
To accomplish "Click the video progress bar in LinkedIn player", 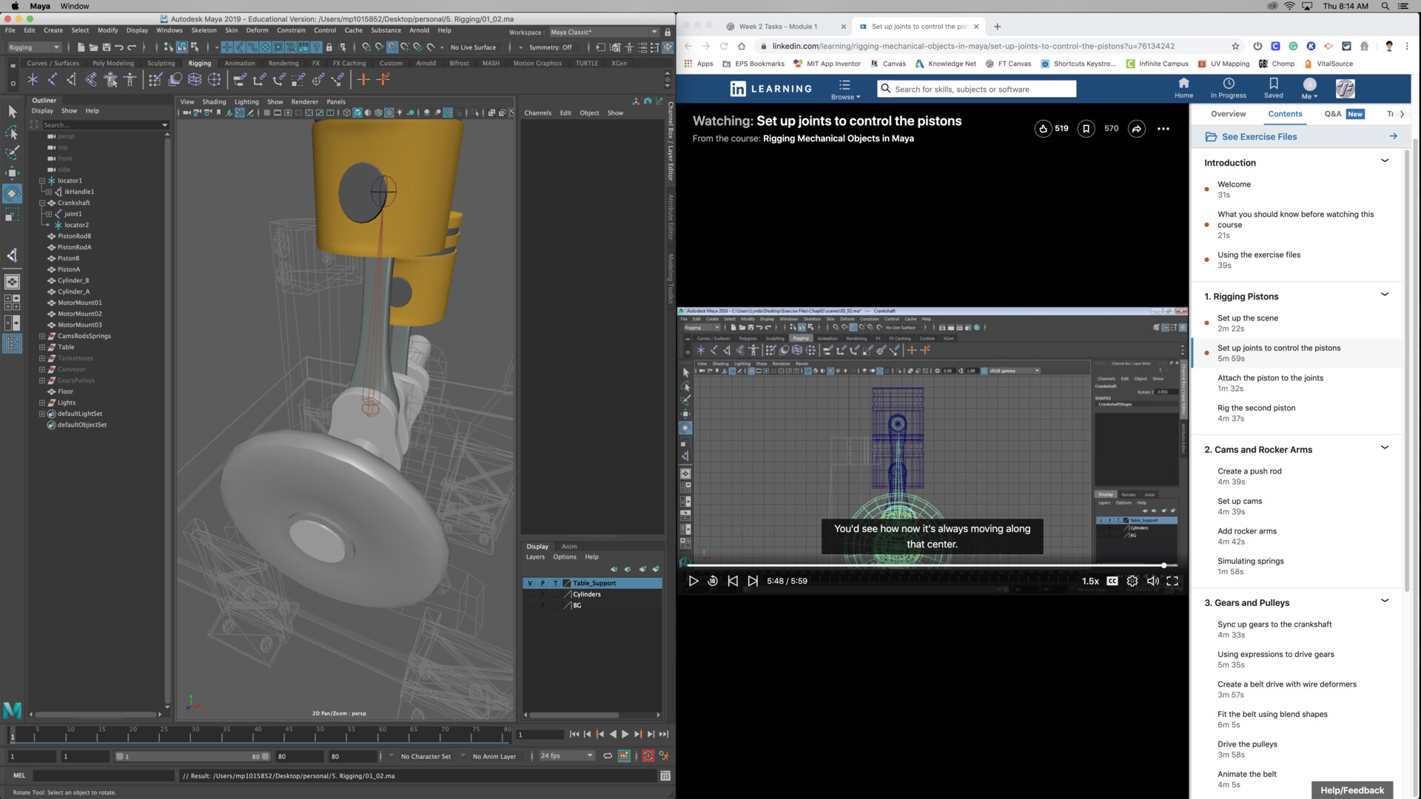I will (x=925, y=565).
